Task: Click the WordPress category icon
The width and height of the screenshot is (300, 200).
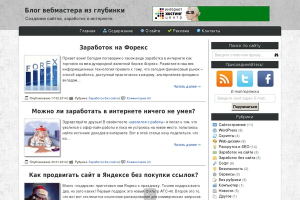Action: pyautogui.click(x=214, y=130)
